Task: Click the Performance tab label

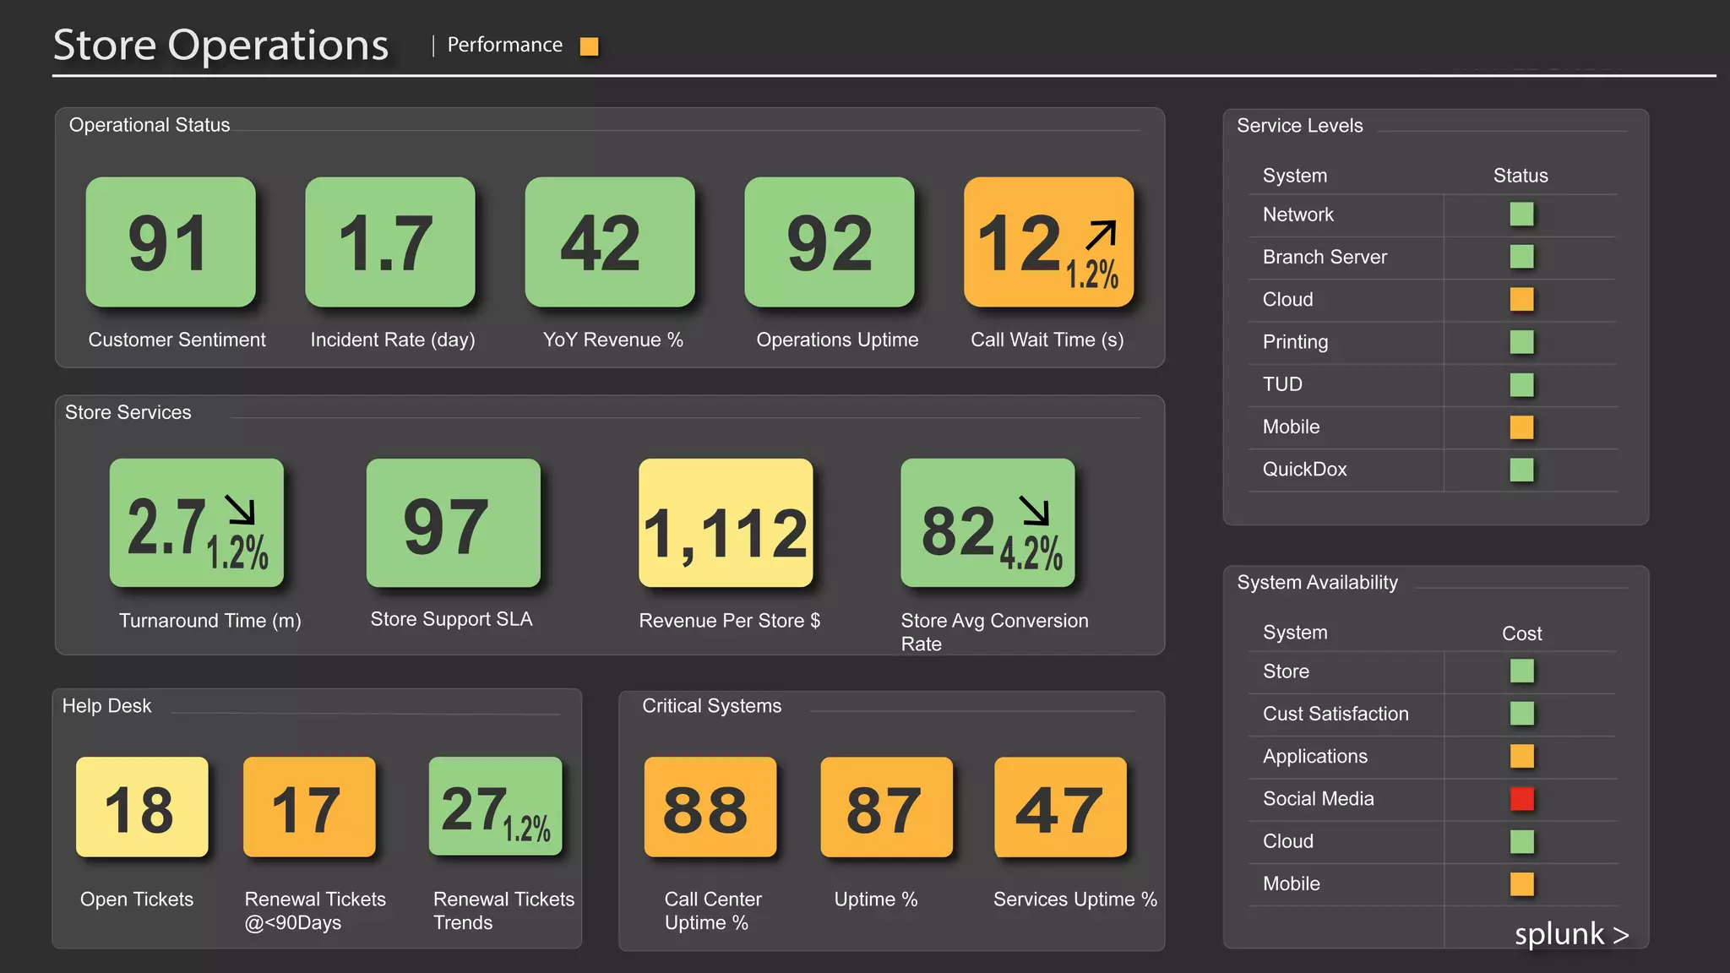Action: pos(504,45)
